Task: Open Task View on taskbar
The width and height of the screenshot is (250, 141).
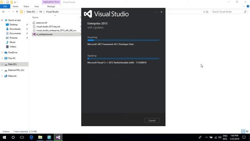Action: (x=22, y=137)
